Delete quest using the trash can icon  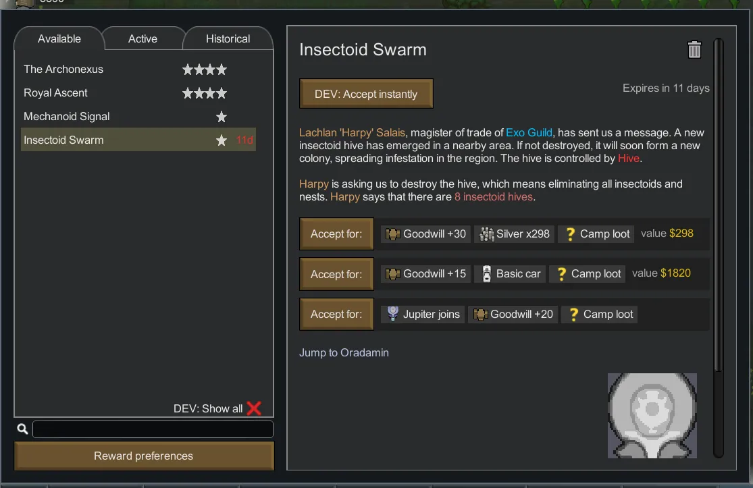coord(694,50)
